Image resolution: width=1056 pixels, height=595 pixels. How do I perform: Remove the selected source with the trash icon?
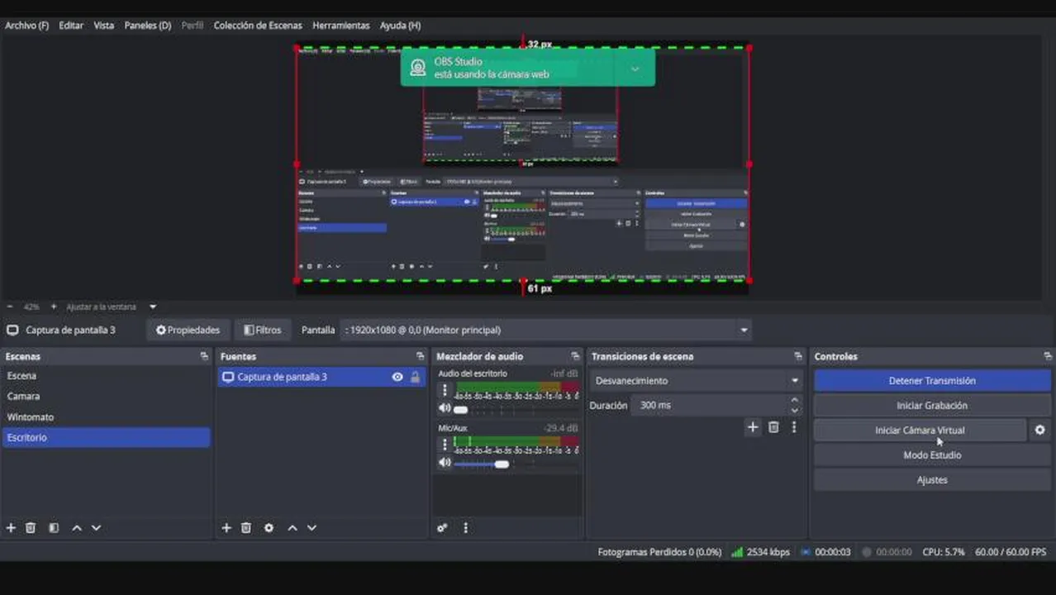click(x=246, y=527)
